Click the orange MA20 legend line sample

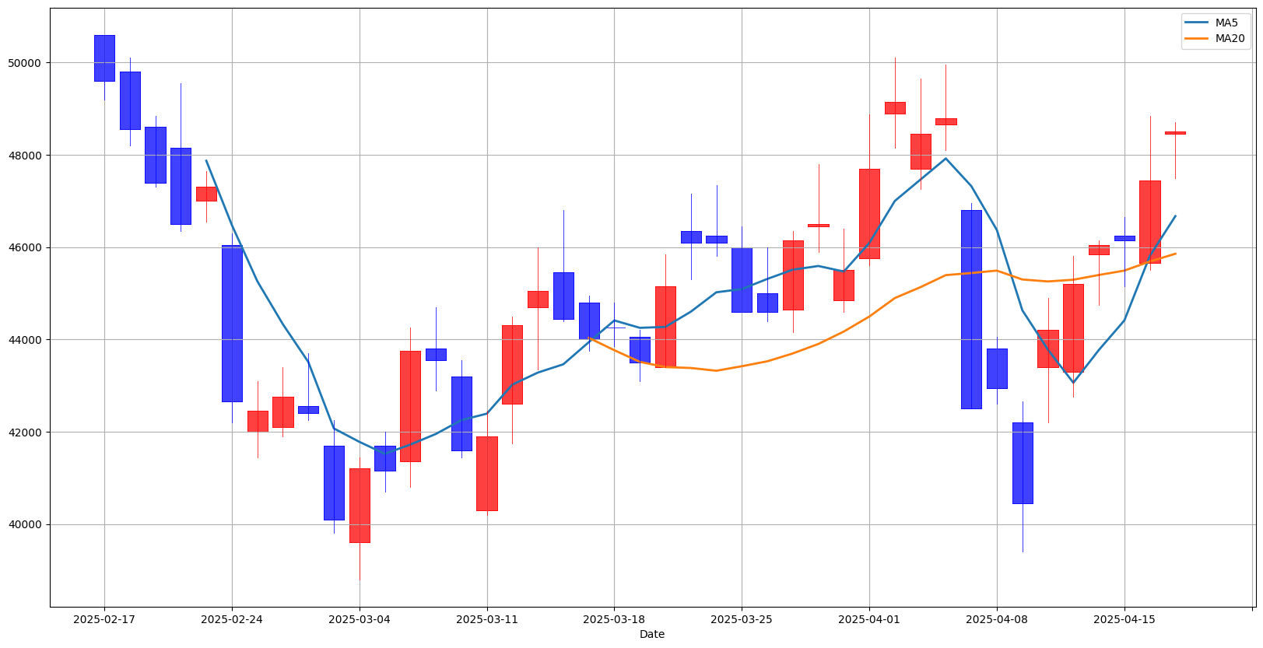1197,38
